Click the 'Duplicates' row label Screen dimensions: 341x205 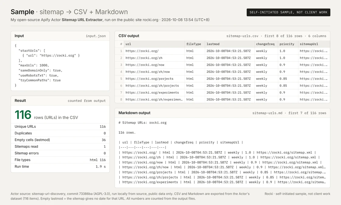tap(23, 133)
